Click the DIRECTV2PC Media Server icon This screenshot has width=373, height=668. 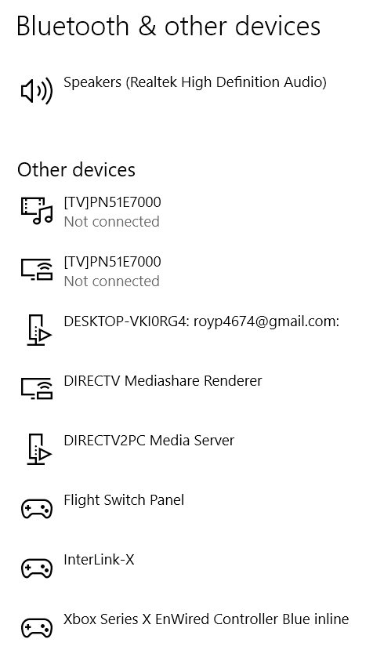point(38,449)
